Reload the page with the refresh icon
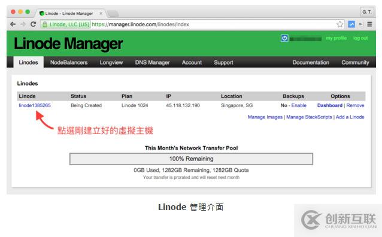This screenshot has width=382, height=237. coord(34,24)
